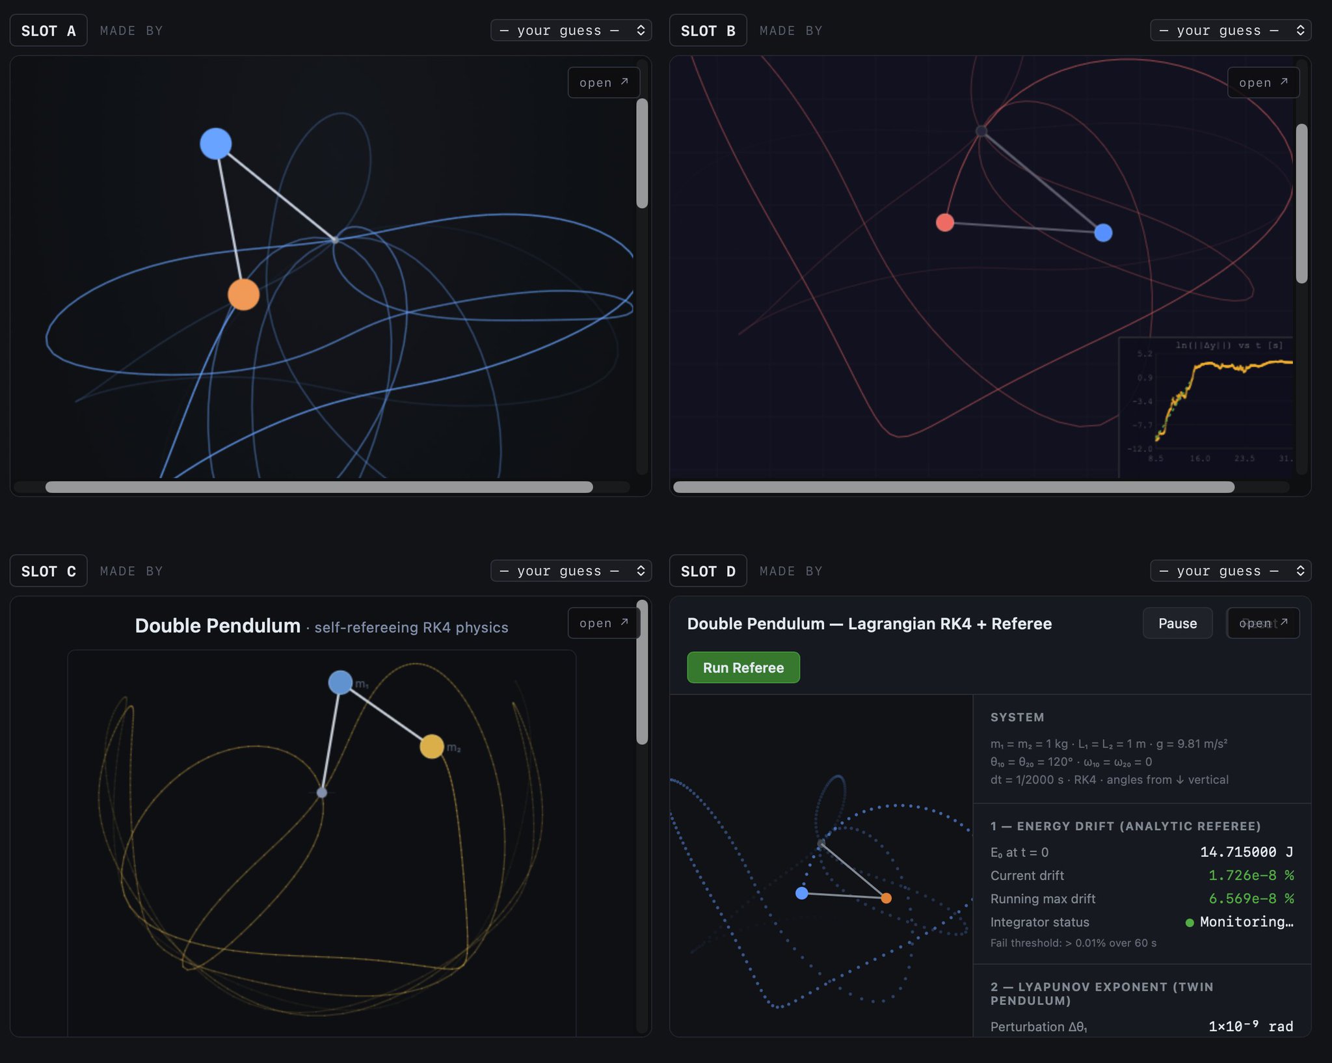Click the orange pendulum bob in Slot D
Screen dimensions: 1332x1063
click(x=886, y=898)
